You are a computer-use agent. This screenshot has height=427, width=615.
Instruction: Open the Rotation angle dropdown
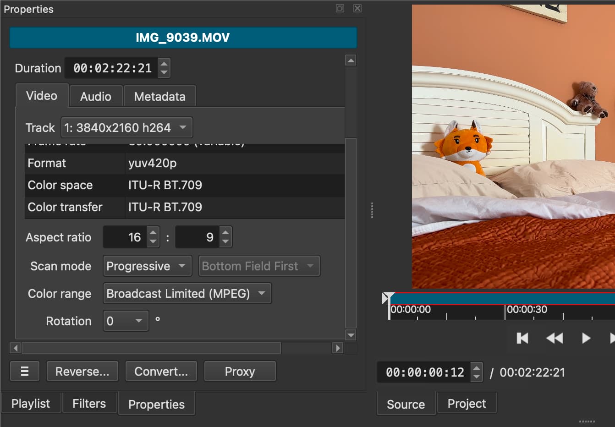(126, 321)
